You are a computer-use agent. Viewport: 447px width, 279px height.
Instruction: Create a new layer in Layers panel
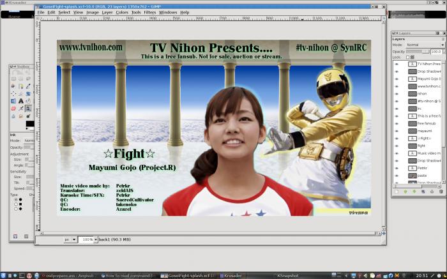pos(397,192)
